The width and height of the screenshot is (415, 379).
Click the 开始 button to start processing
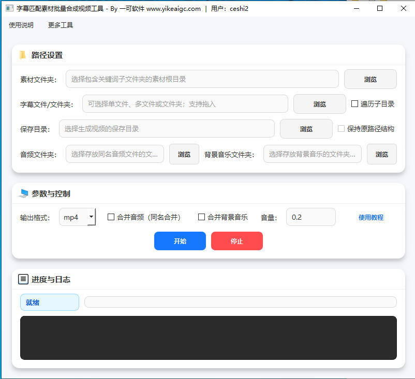point(180,241)
